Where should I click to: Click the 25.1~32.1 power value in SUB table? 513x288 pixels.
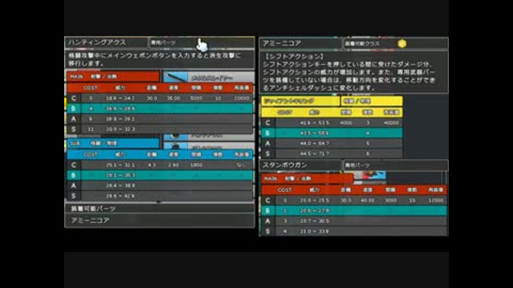(x=120, y=165)
